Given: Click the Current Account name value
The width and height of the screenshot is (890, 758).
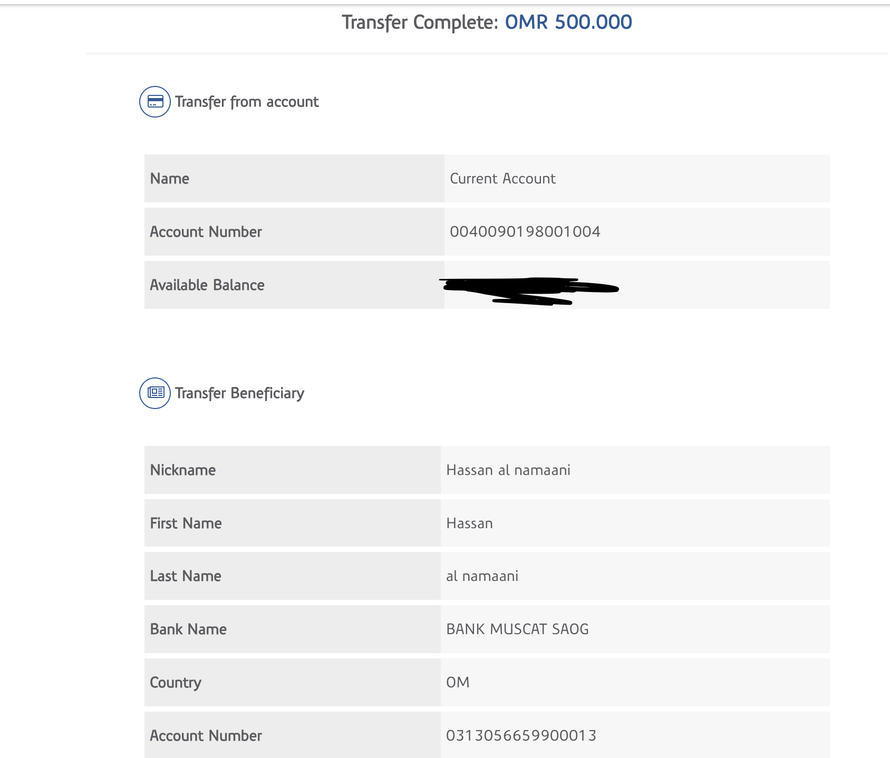Looking at the screenshot, I should click(502, 179).
